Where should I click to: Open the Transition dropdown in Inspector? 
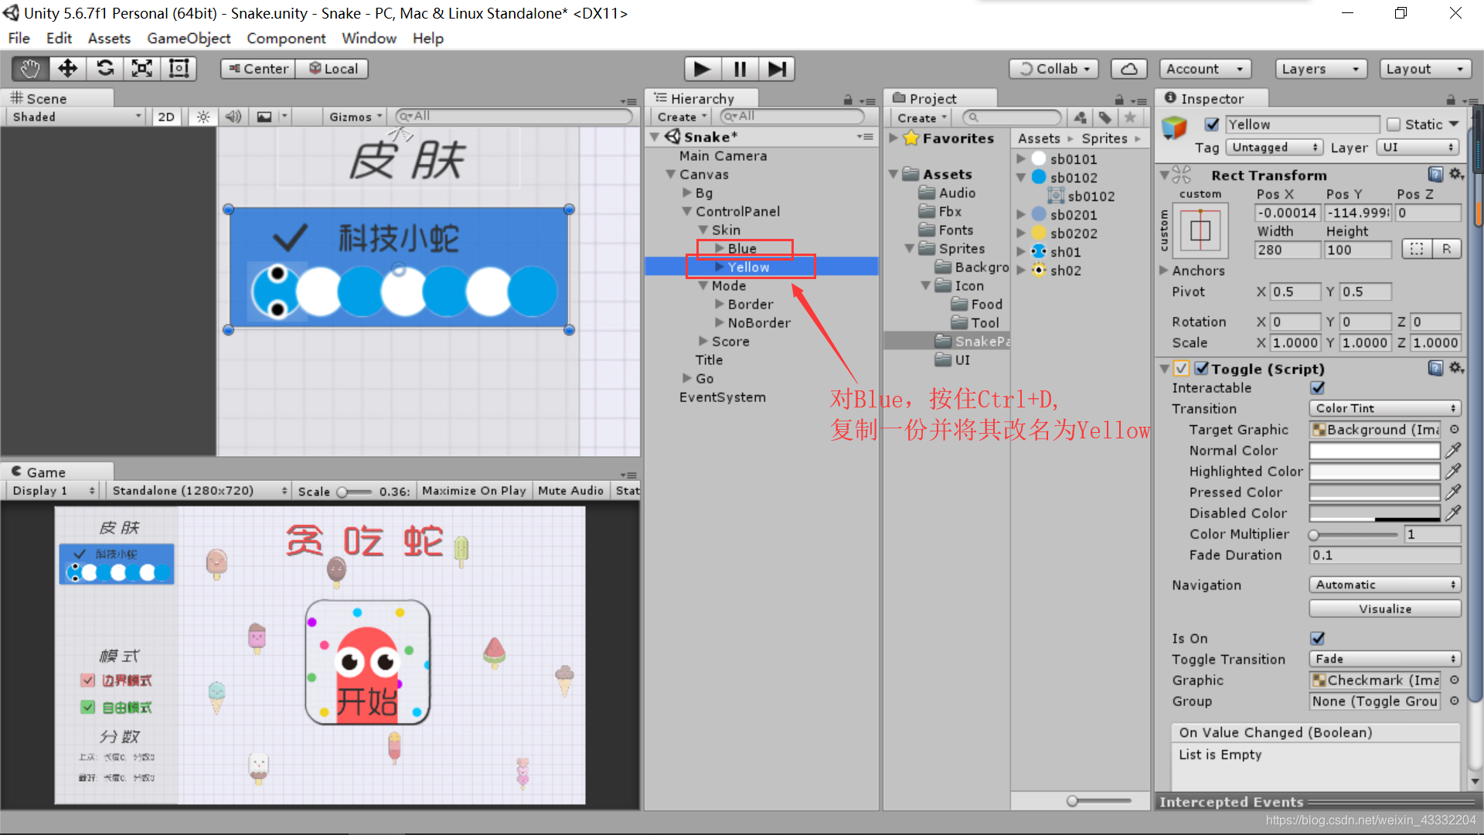coord(1383,407)
